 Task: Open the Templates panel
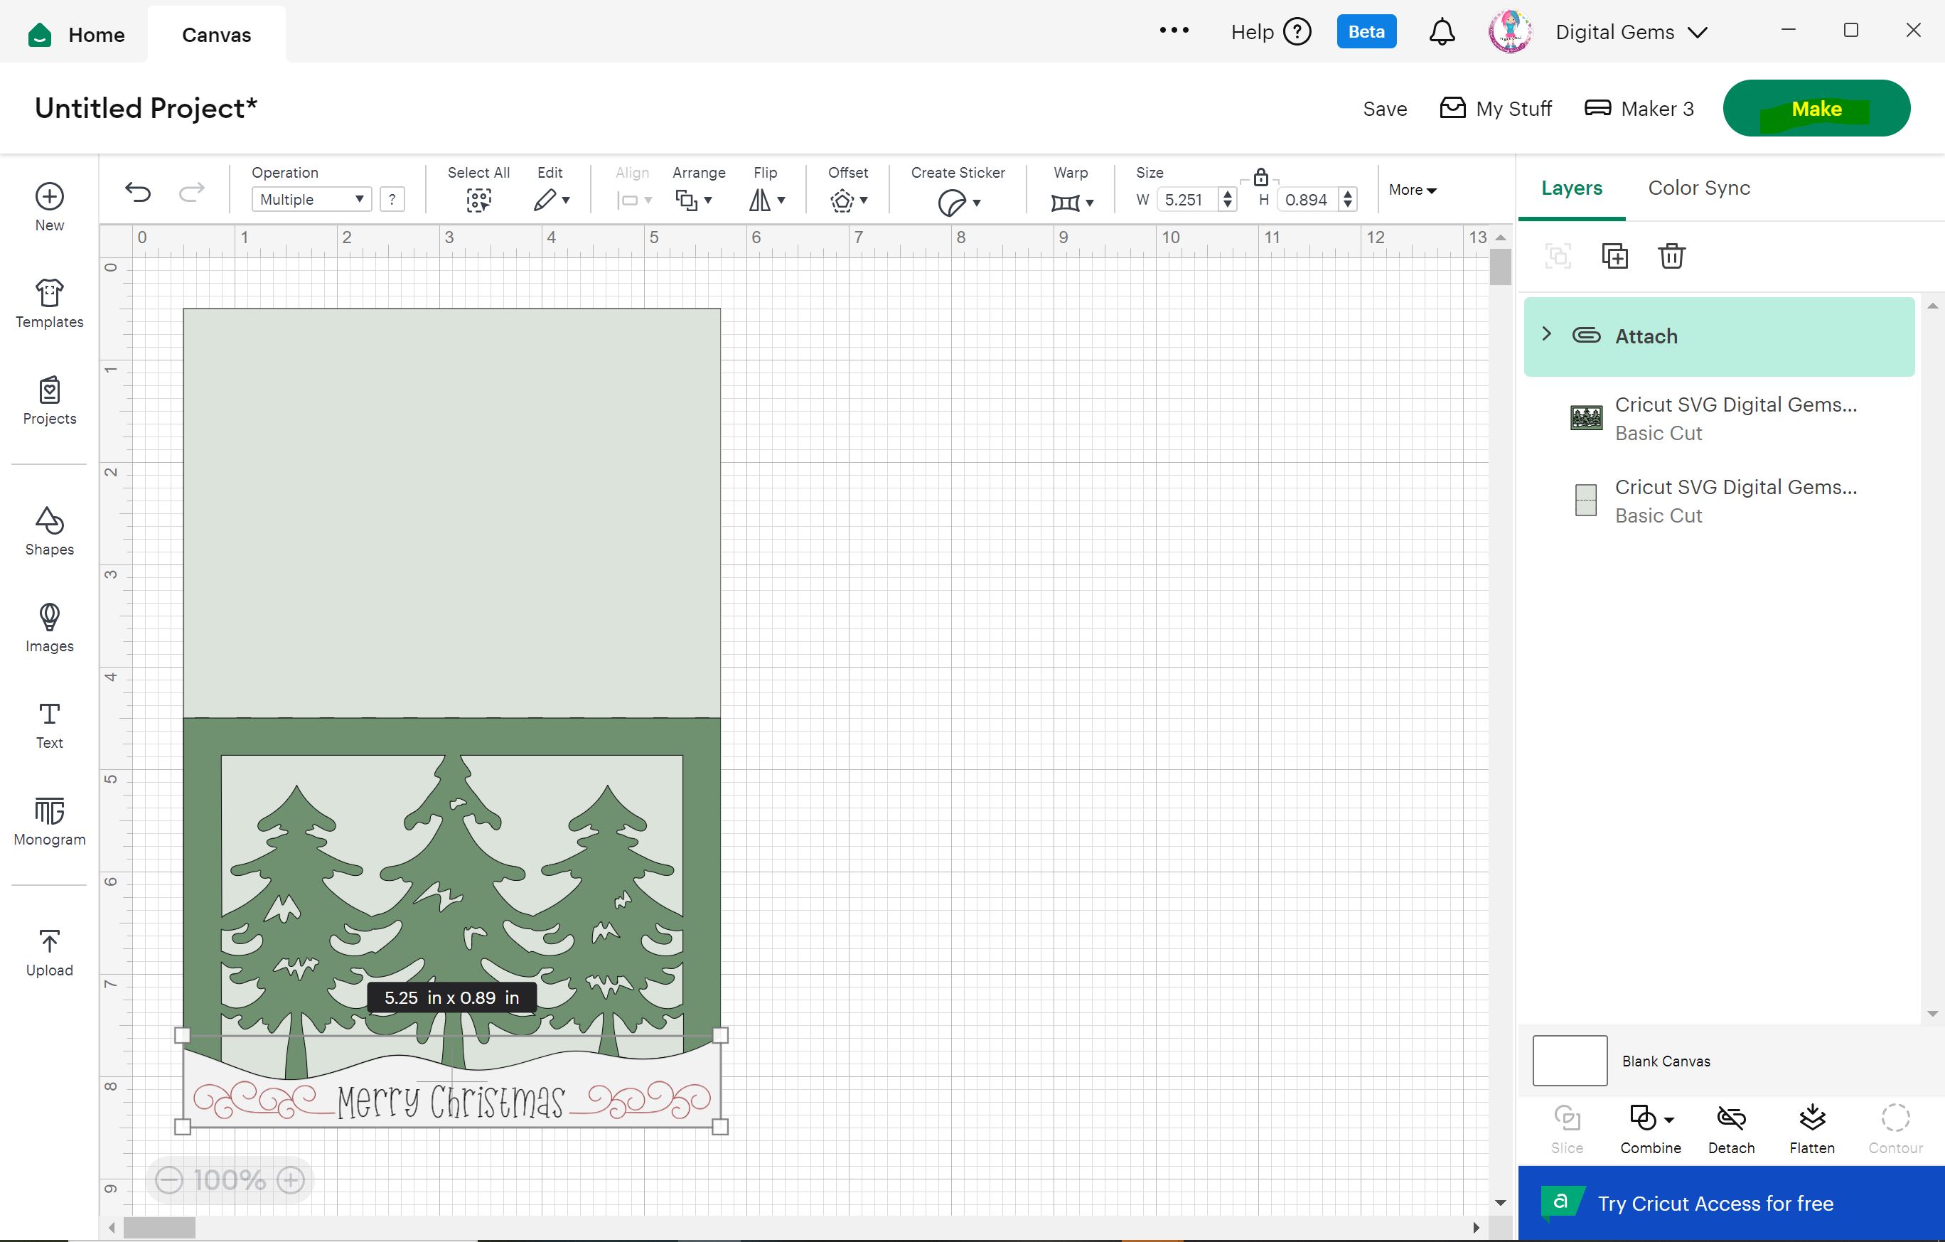49,303
